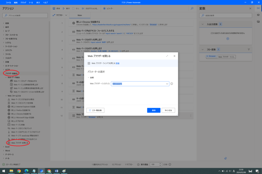Click the plus icon to add an input/output variable
This screenshot has width=262, height=174.
point(228,38)
